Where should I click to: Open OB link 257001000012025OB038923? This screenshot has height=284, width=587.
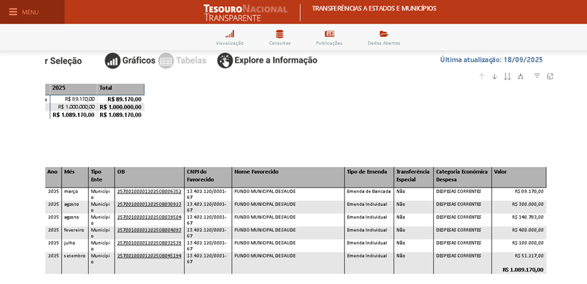coord(149,204)
